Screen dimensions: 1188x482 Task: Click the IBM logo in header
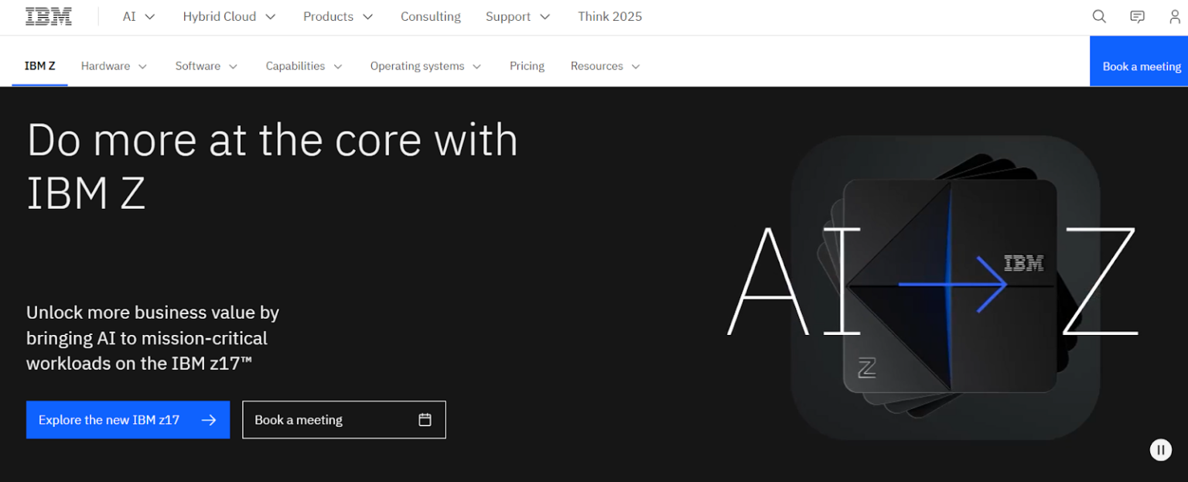pos(49,17)
